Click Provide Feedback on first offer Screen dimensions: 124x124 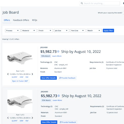coord(67,78)
